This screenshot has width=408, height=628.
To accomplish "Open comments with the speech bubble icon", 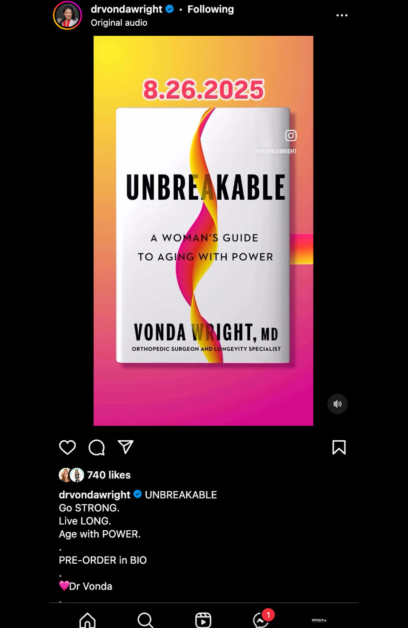I will (x=97, y=447).
